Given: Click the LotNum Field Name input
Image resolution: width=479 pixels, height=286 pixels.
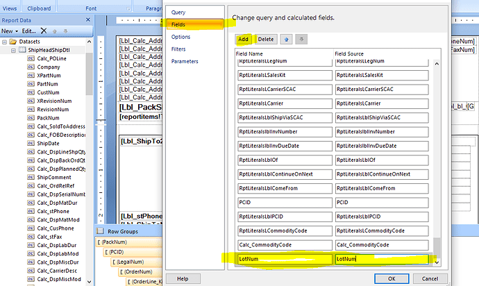Looking at the screenshot, I should (x=285, y=259).
